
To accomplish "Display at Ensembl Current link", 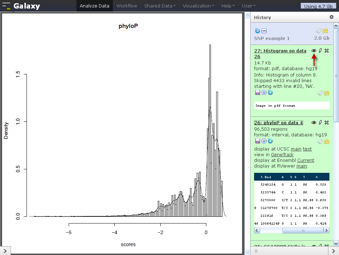I will (x=305, y=160).
